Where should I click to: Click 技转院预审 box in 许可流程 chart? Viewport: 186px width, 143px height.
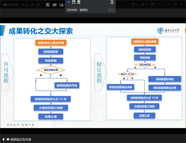click(51, 52)
